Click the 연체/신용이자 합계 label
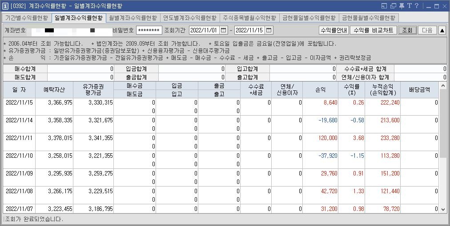Viewport: 450px width, 226px height. (x=366, y=77)
